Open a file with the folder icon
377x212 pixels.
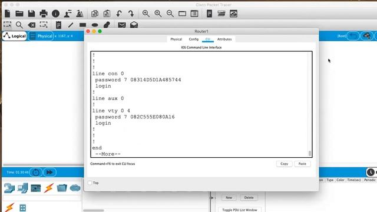(19, 14)
